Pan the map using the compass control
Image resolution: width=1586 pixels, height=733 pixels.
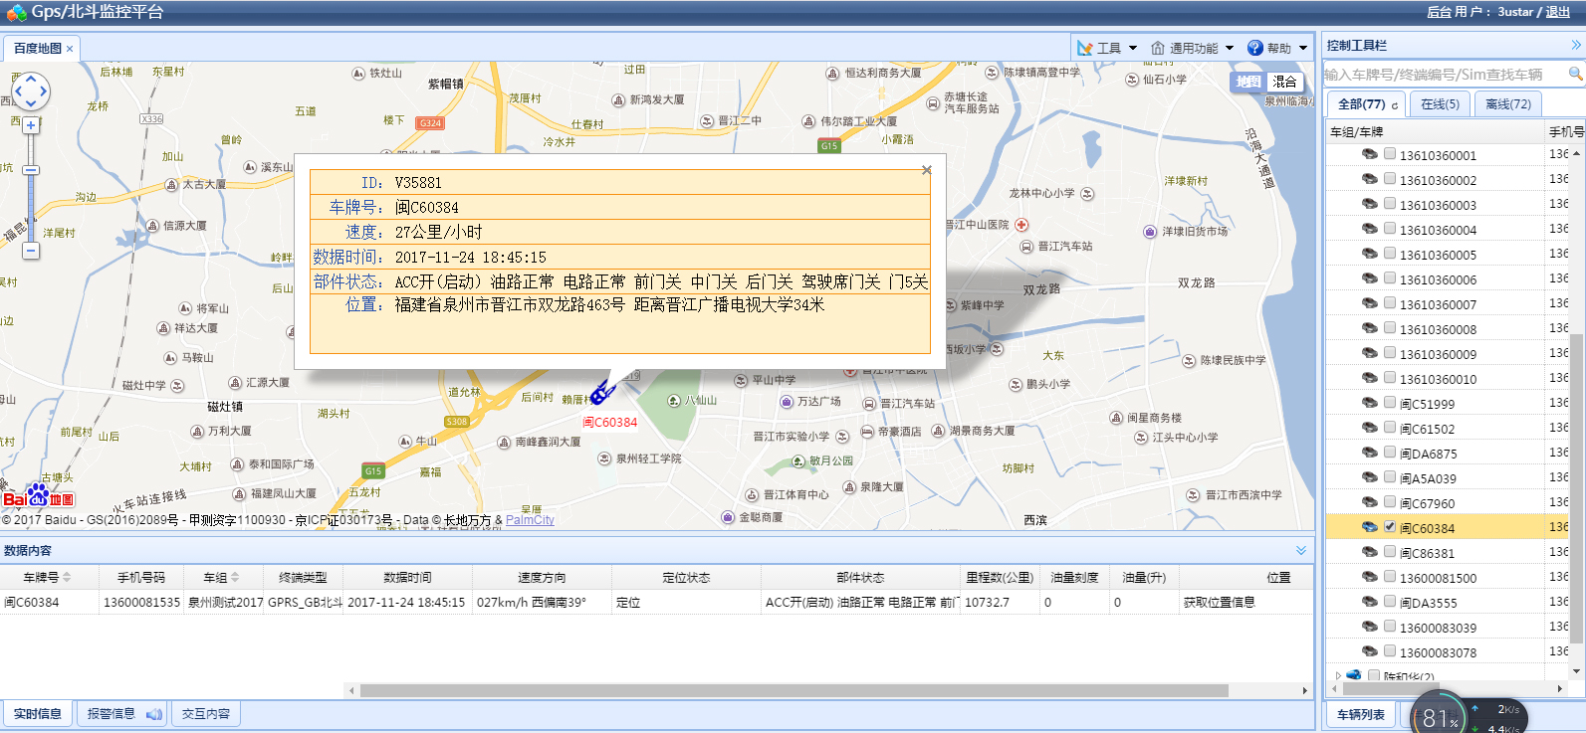pos(31,91)
